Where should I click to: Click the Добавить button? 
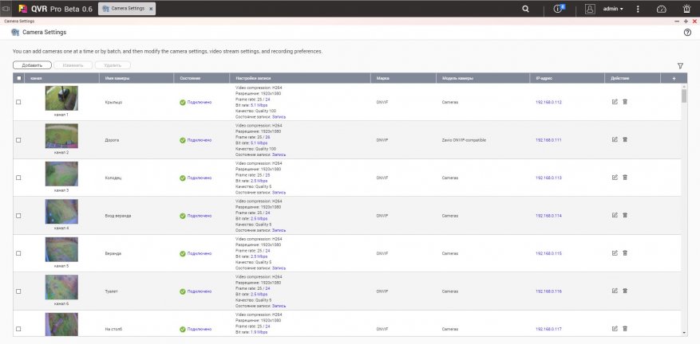click(x=32, y=65)
